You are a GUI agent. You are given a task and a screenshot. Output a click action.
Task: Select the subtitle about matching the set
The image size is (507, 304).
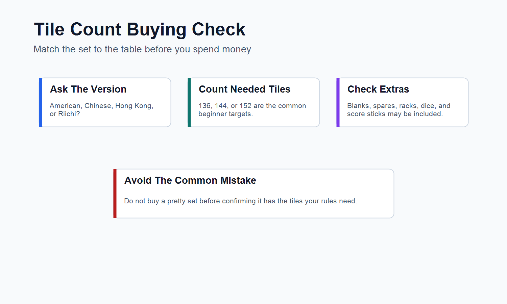142,49
